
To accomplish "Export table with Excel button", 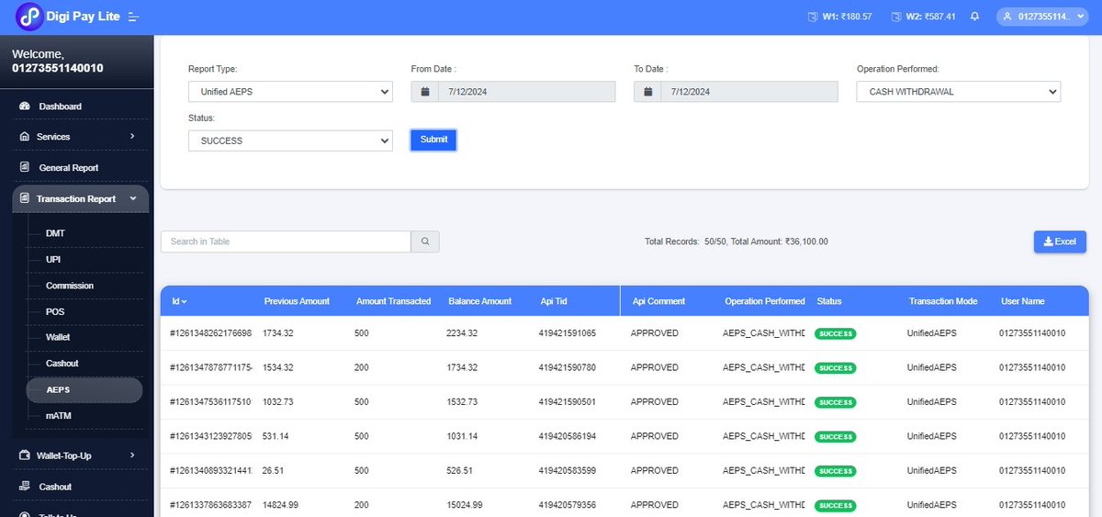I will click(1060, 242).
